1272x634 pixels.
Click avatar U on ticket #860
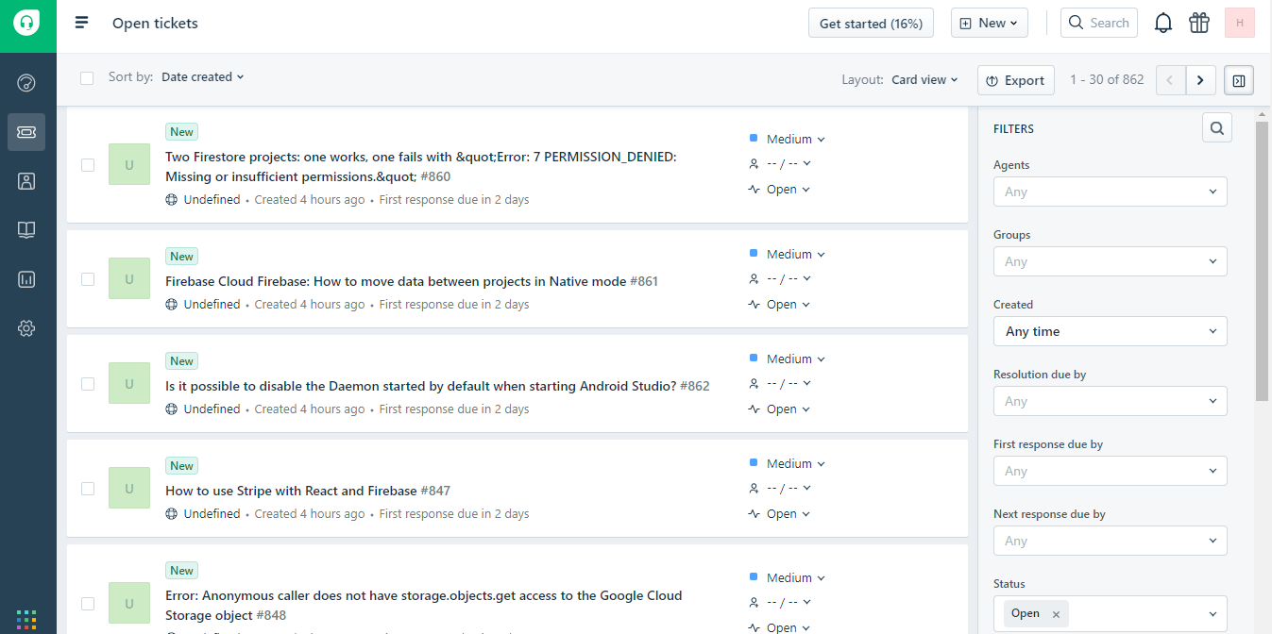(x=129, y=164)
